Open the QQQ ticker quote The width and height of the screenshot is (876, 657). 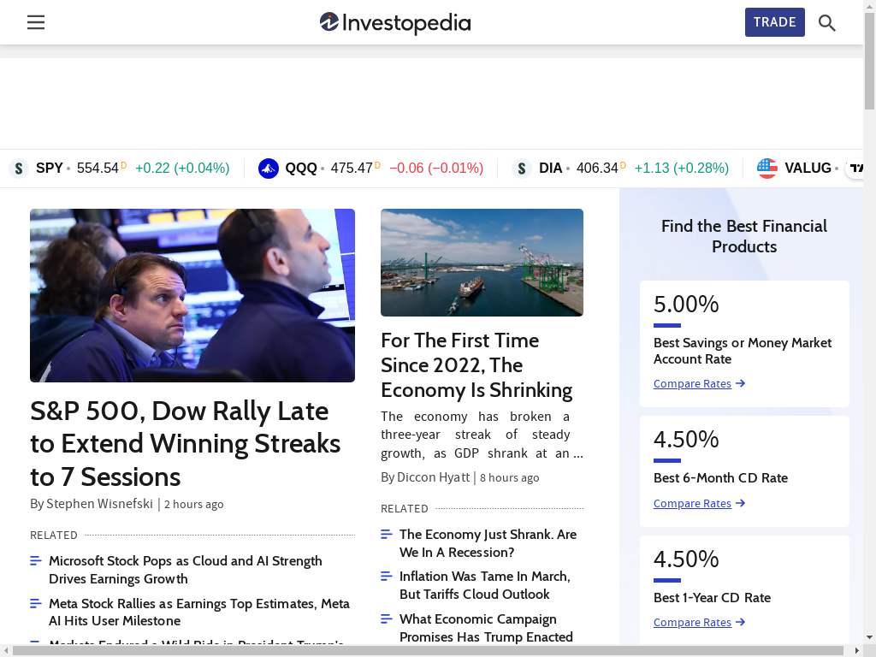point(371,169)
